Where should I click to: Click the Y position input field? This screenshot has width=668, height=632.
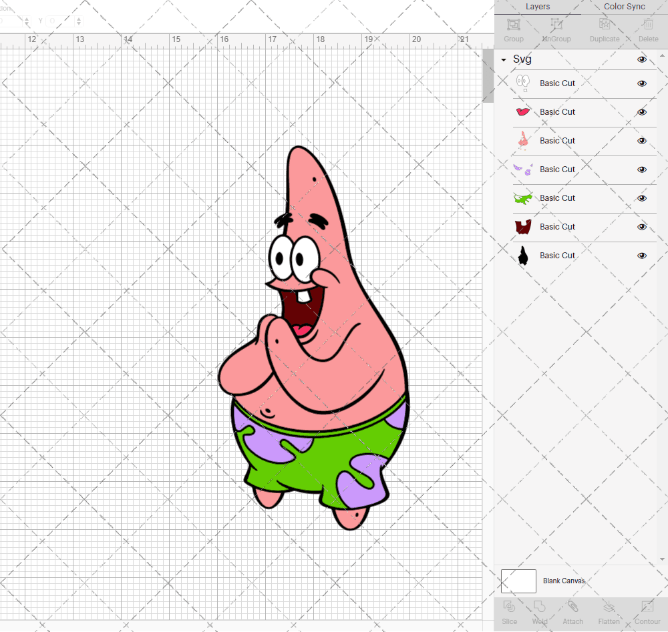pos(61,21)
